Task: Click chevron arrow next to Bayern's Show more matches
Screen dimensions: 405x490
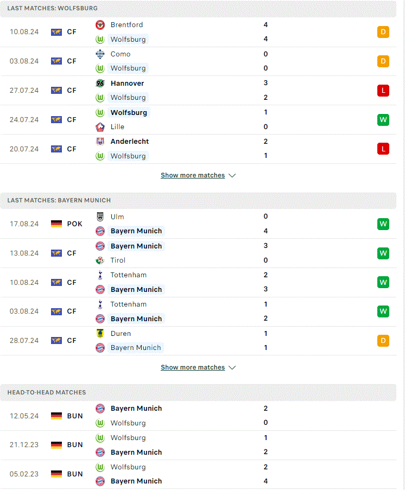Action: (232, 368)
